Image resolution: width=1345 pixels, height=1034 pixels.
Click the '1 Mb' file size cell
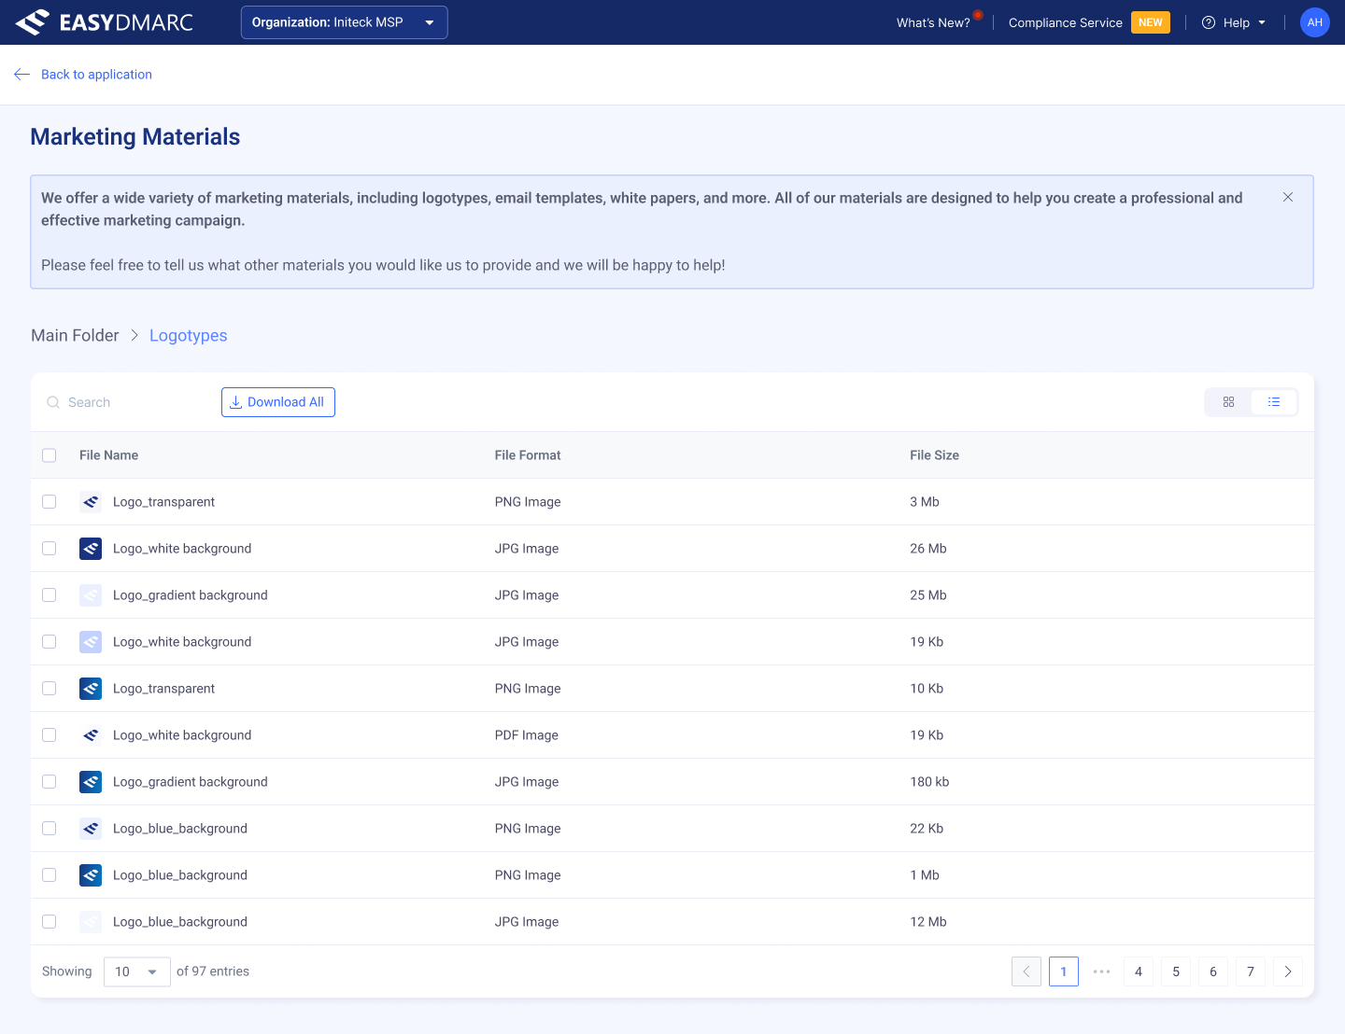click(x=925, y=875)
